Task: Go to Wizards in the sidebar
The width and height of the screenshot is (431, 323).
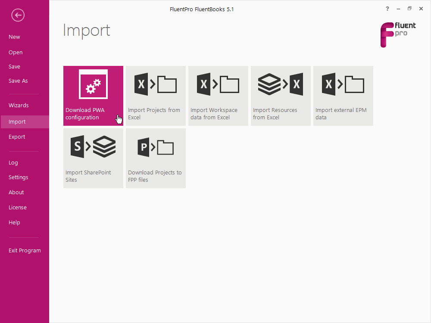Action: point(19,106)
